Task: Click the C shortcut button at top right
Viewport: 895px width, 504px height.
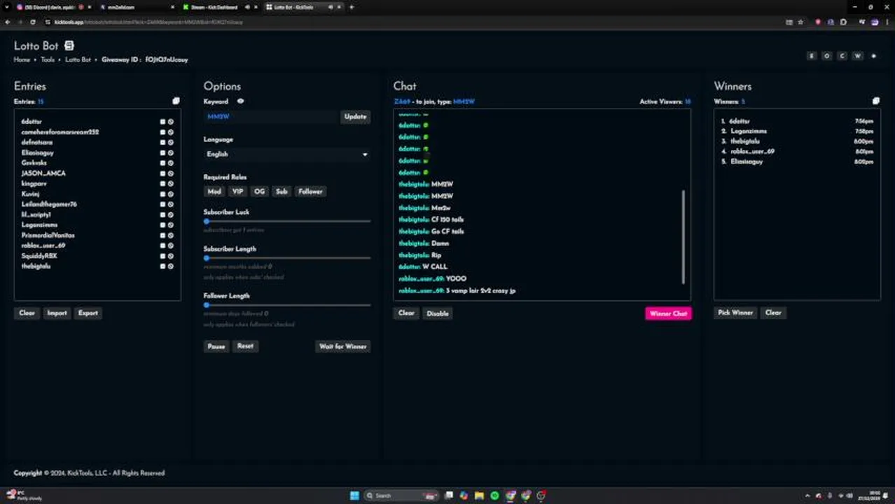Action: 842,56
